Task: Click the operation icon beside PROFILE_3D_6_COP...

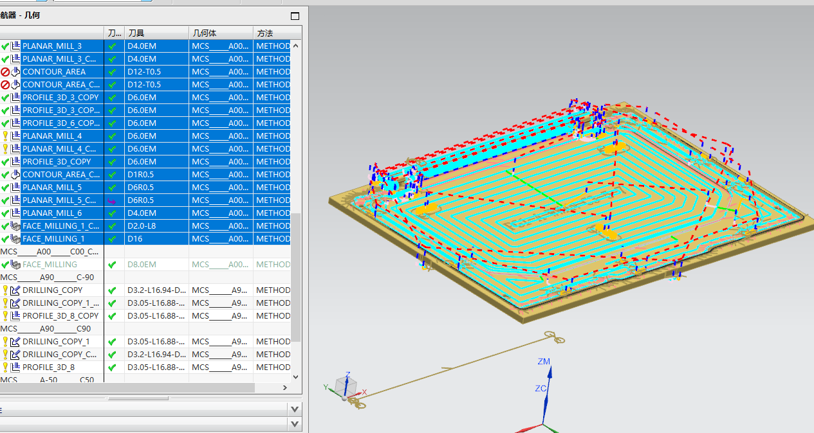Action: (16, 123)
